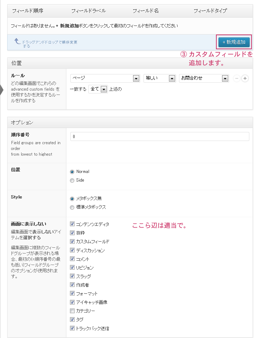Toggle the アイキャッチ画像 checkbox
This screenshot has height=338, width=254.
point(72,302)
